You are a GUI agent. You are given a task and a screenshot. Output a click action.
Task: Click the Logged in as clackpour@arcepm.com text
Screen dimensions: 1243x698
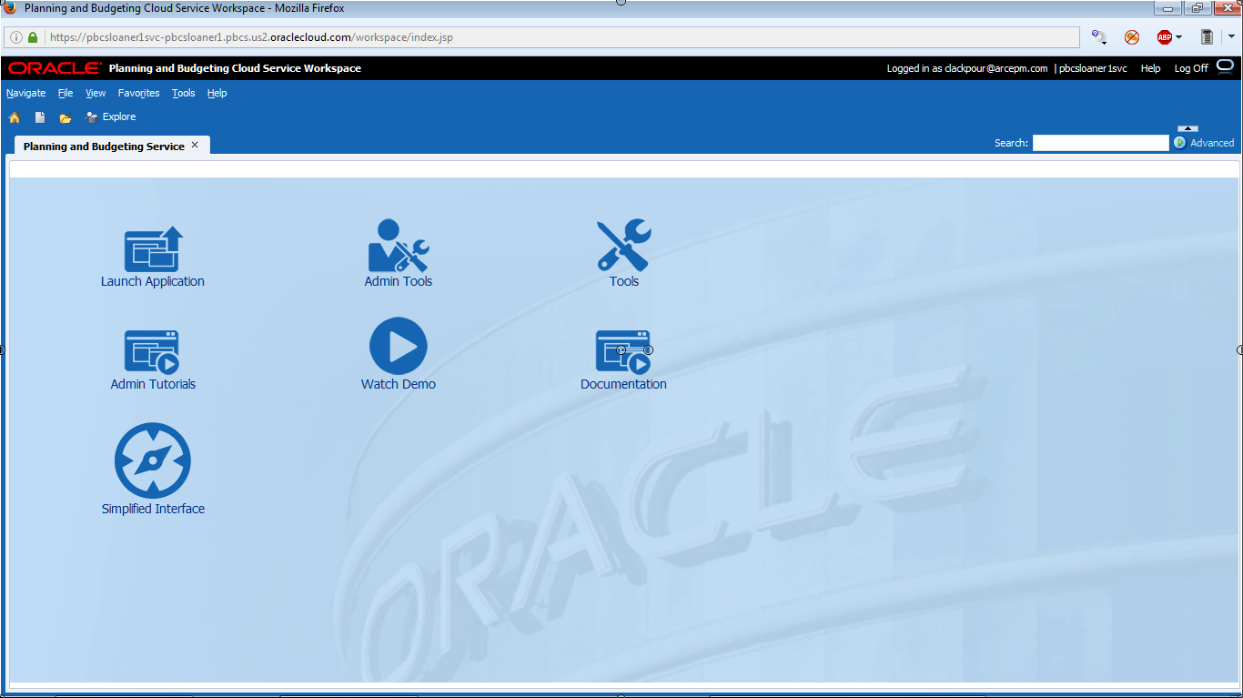[x=967, y=68]
